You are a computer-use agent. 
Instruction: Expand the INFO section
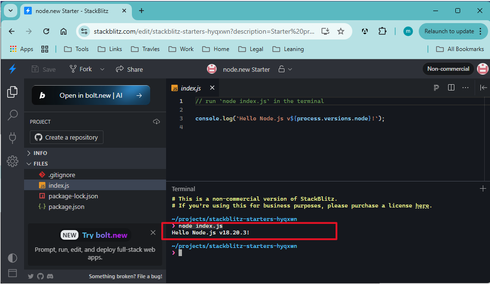click(40, 153)
